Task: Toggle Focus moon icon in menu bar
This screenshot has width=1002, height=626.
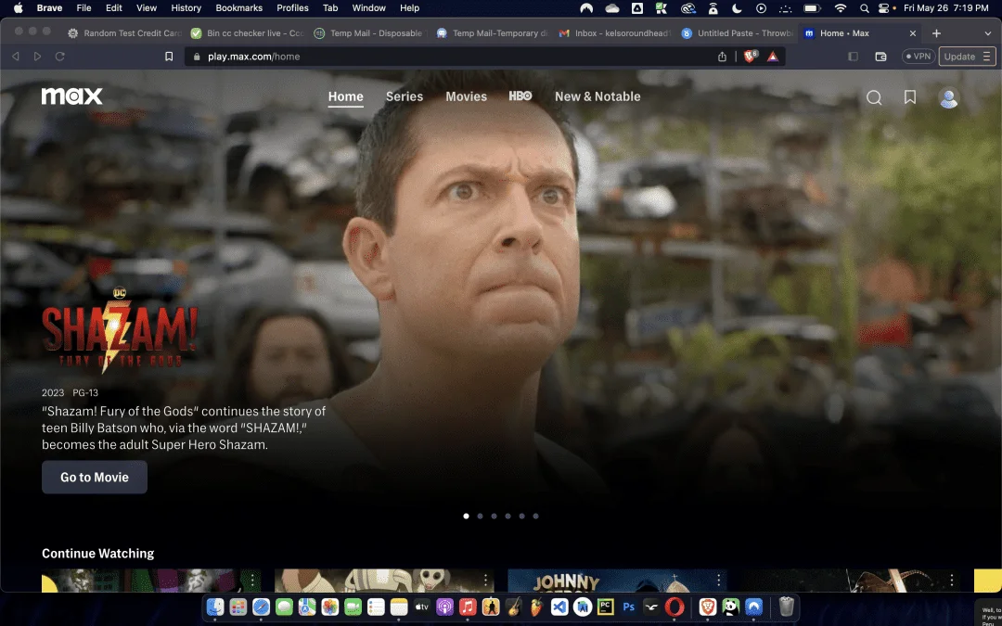Action: tap(737, 8)
